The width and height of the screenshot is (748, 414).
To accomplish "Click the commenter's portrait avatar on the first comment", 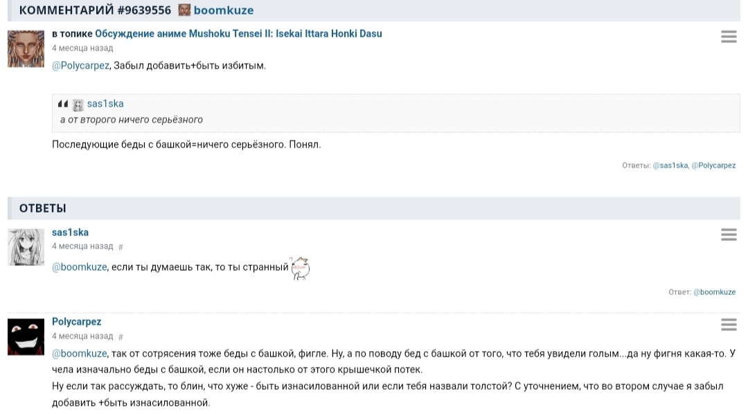I will pos(26,49).
